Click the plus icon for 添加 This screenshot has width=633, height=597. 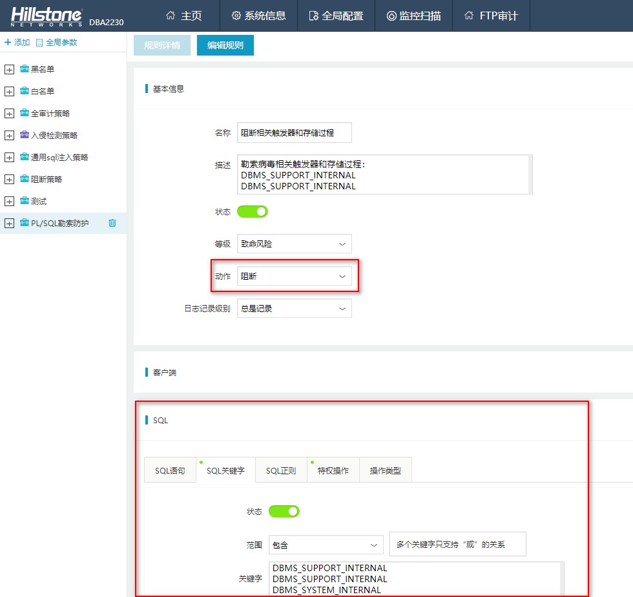[x=8, y=42]
